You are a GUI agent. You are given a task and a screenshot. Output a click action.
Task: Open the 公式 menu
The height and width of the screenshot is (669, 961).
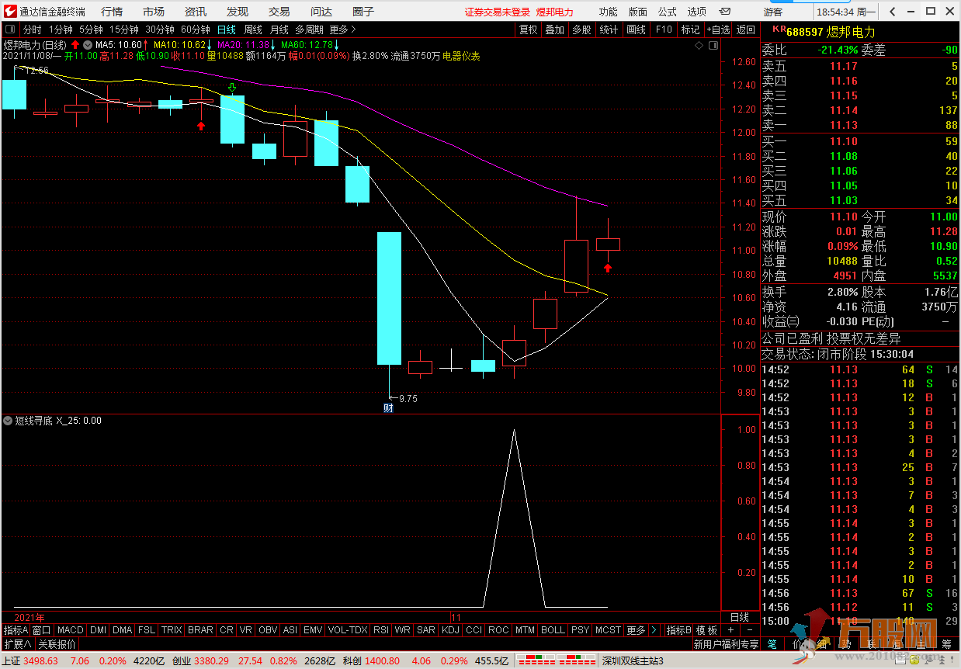coord(667,12)
